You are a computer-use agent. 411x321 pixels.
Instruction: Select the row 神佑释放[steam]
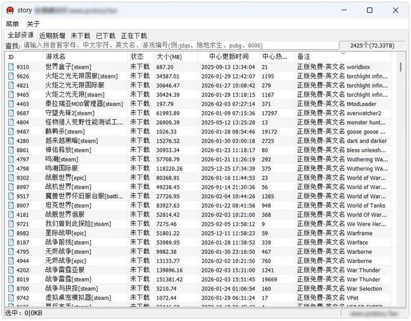tap(199, 150)
